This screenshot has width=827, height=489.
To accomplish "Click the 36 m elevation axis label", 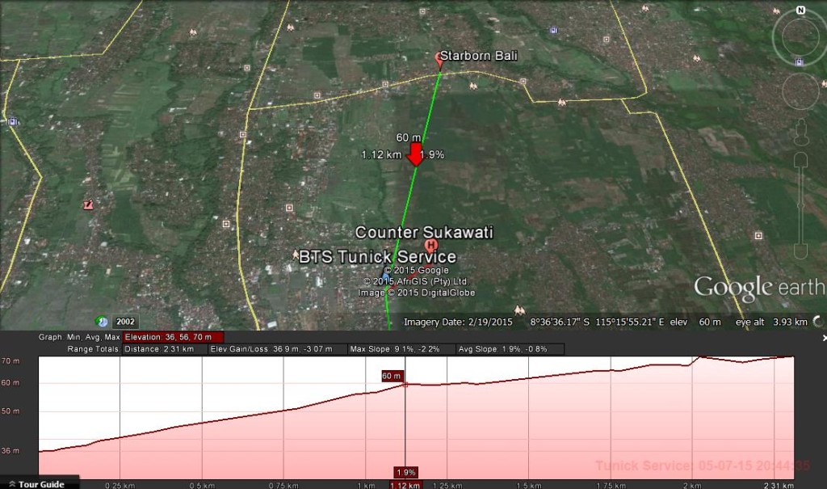I will pos(10,450).
